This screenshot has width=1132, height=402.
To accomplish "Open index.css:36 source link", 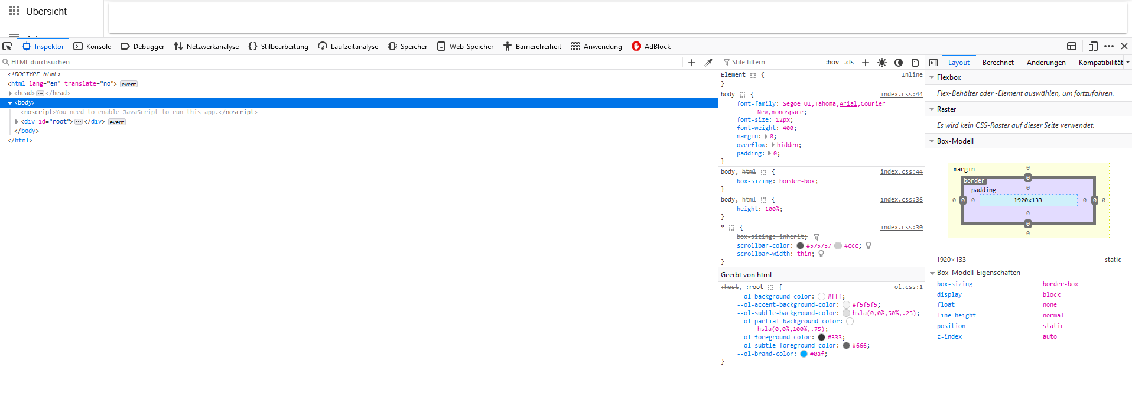I will coord(901,199).
